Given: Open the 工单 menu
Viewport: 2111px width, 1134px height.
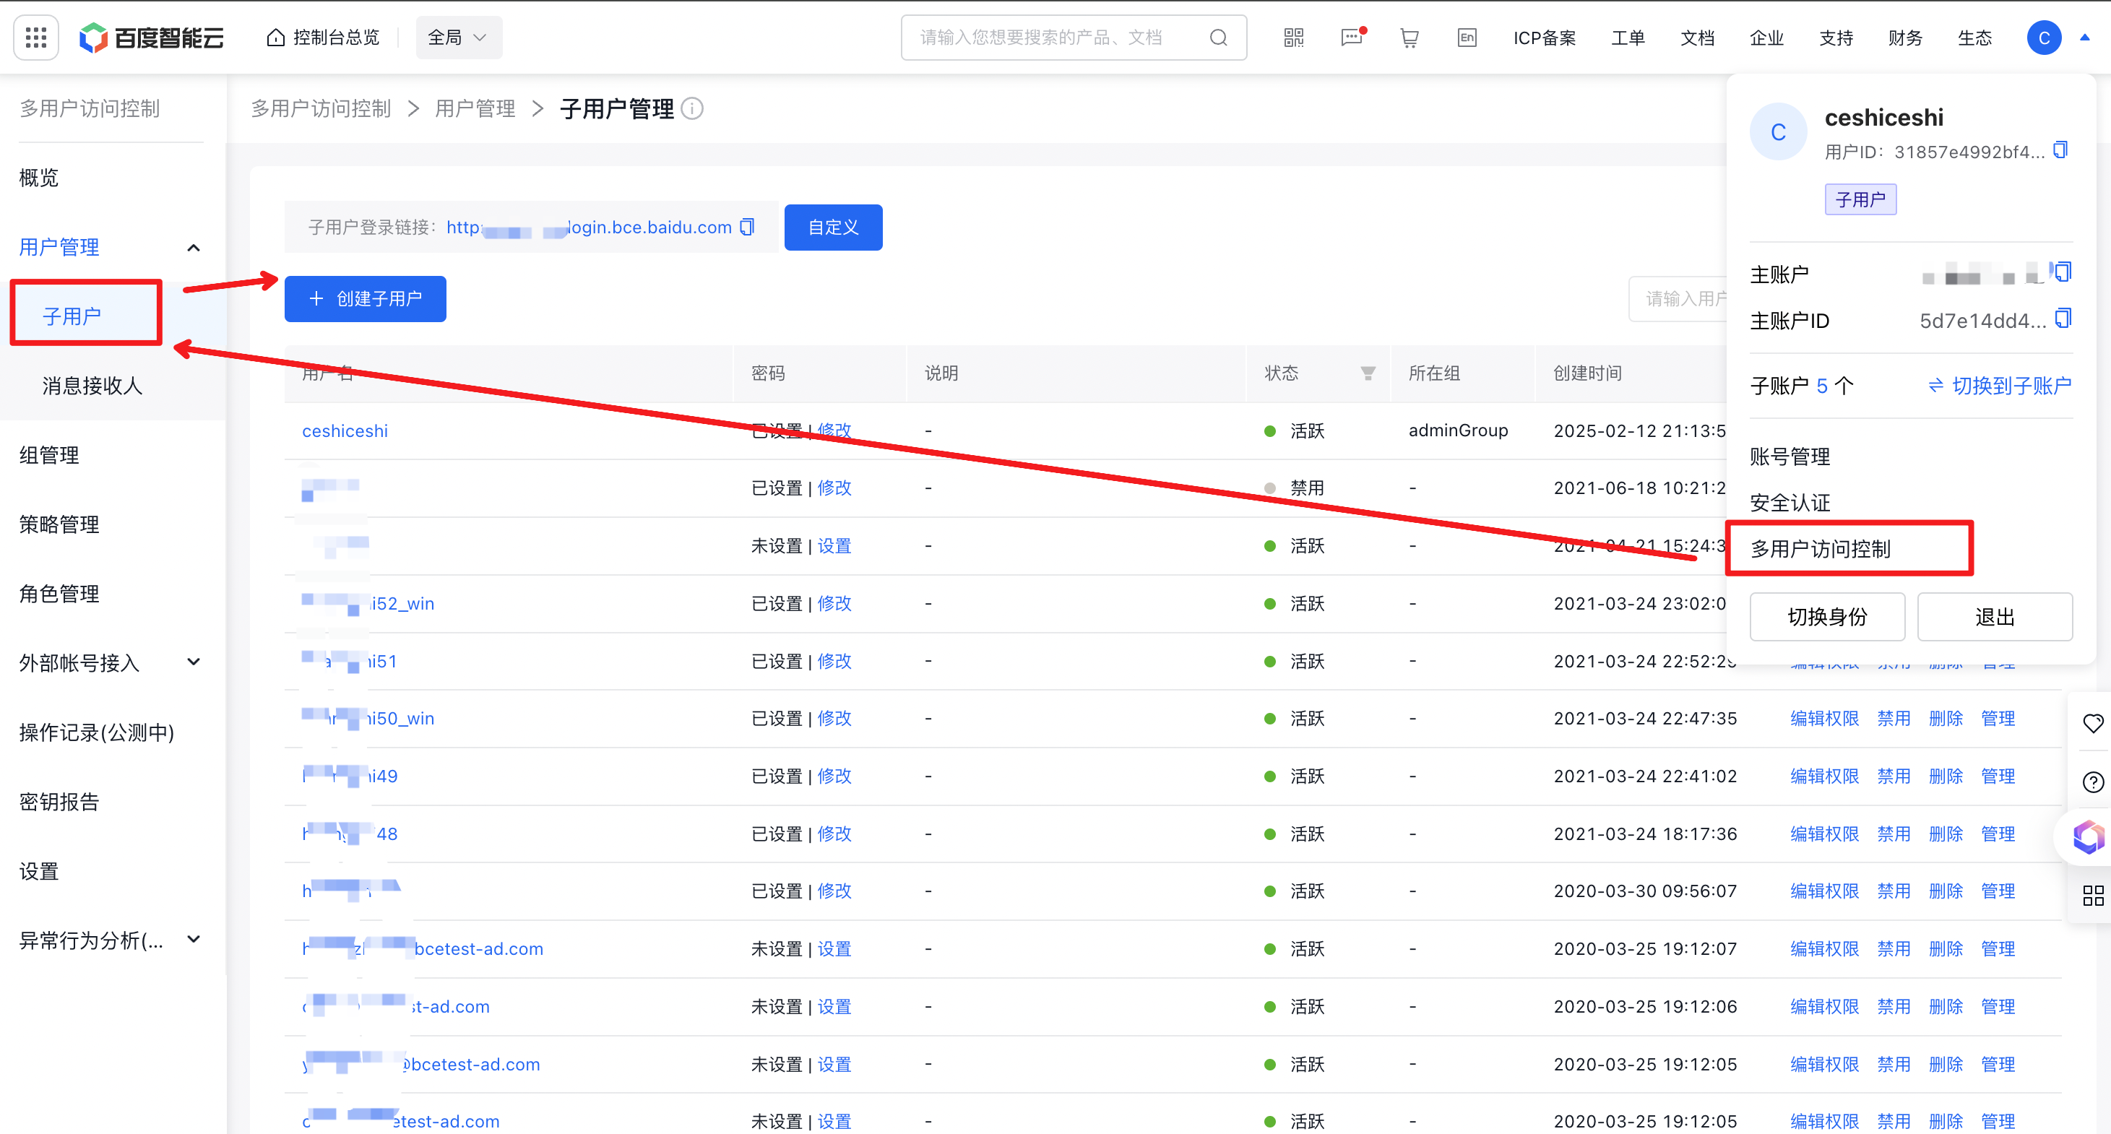Looking at the screenshot, I should point(1628,38).
